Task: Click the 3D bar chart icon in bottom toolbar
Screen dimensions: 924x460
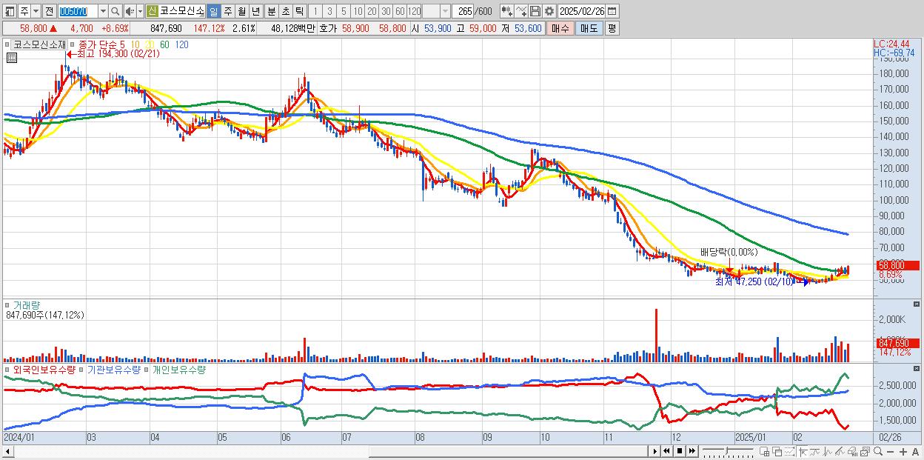Action: pyautogui.click(x=852, y=451)
